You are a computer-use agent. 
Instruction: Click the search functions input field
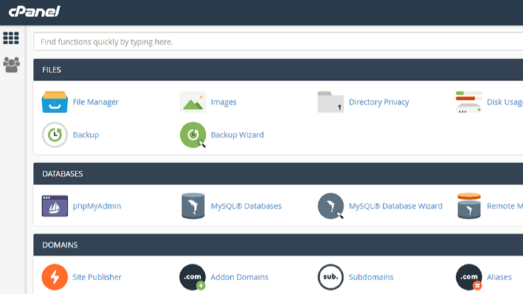[x=278, y=42]
